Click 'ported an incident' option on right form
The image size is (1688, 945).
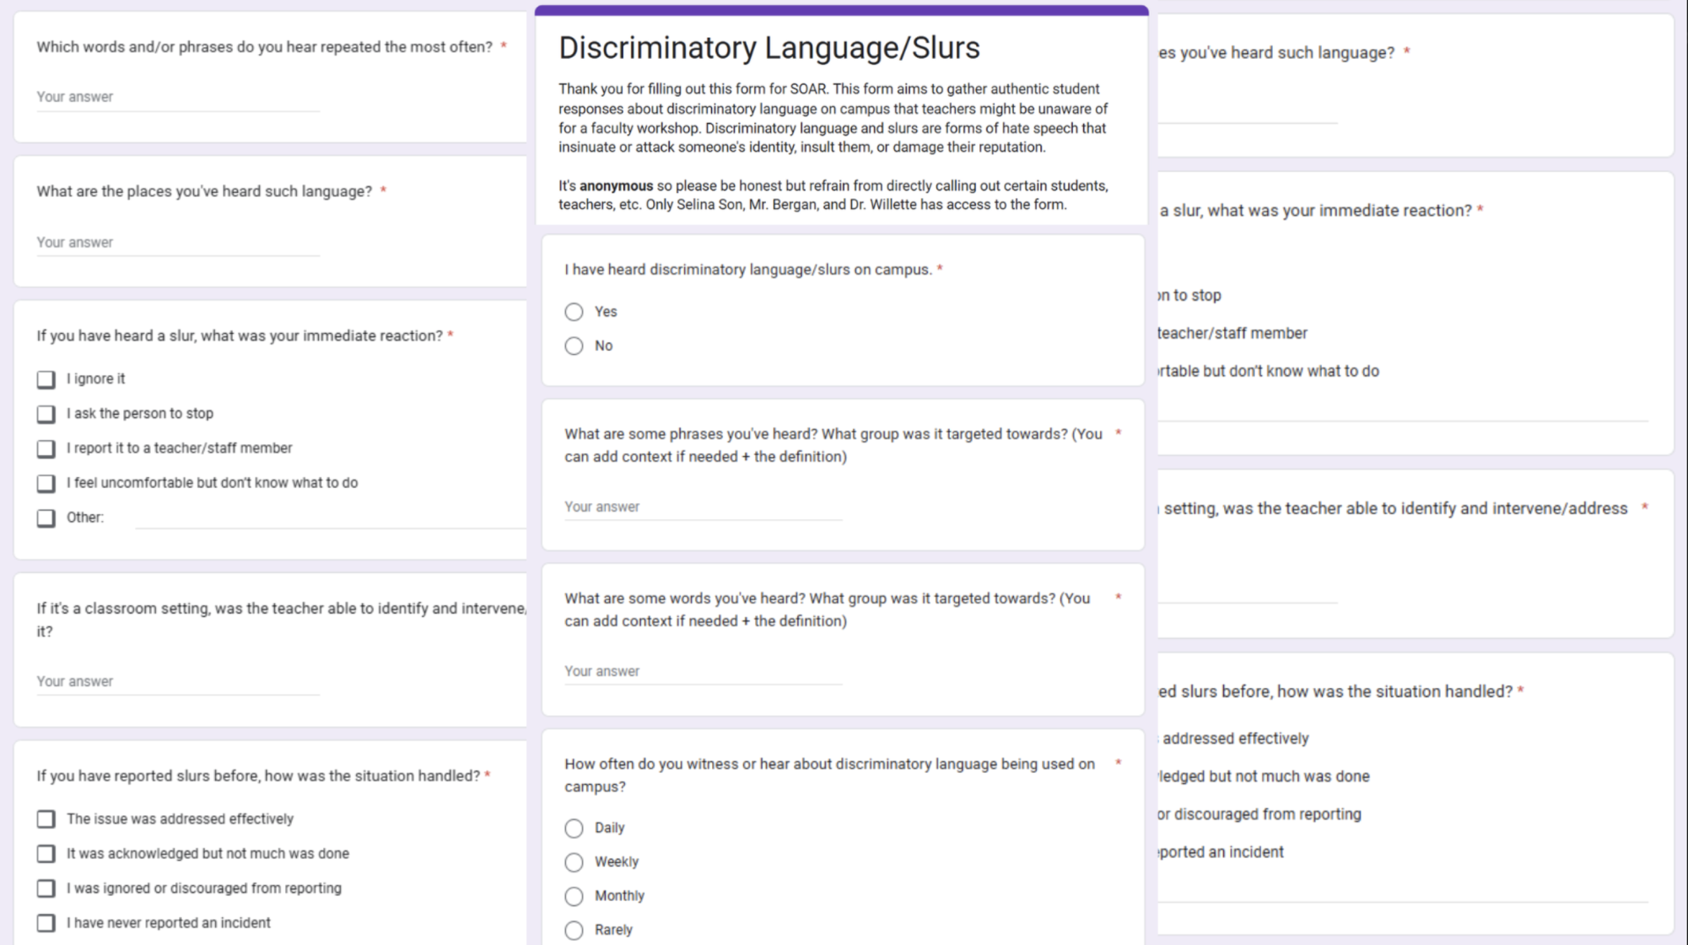[x=1221, y=852]
